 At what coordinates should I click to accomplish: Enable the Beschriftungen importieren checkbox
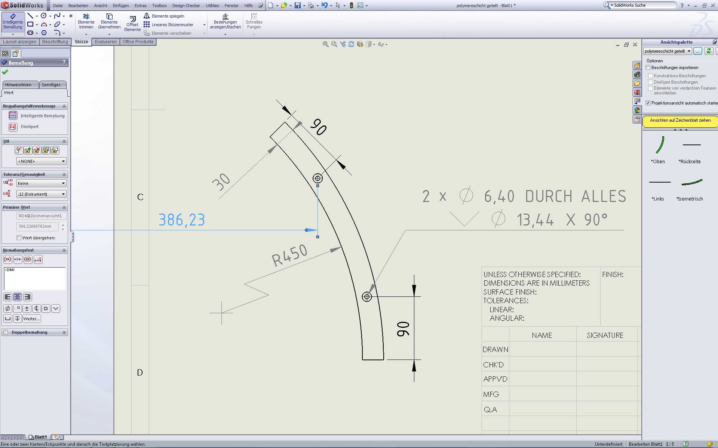click(x=648, y=68)
